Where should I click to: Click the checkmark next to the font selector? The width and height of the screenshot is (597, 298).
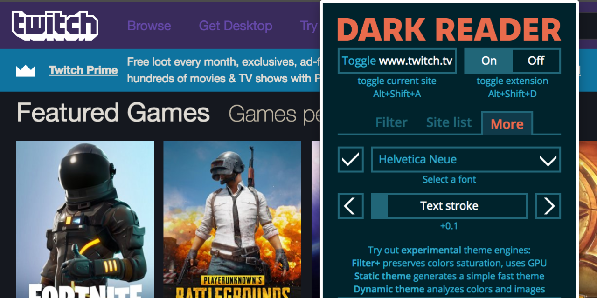click(x=350, y=159)
